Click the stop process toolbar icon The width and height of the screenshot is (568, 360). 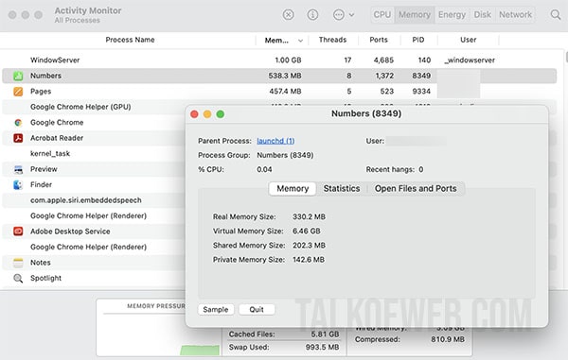tap(288, 15)
